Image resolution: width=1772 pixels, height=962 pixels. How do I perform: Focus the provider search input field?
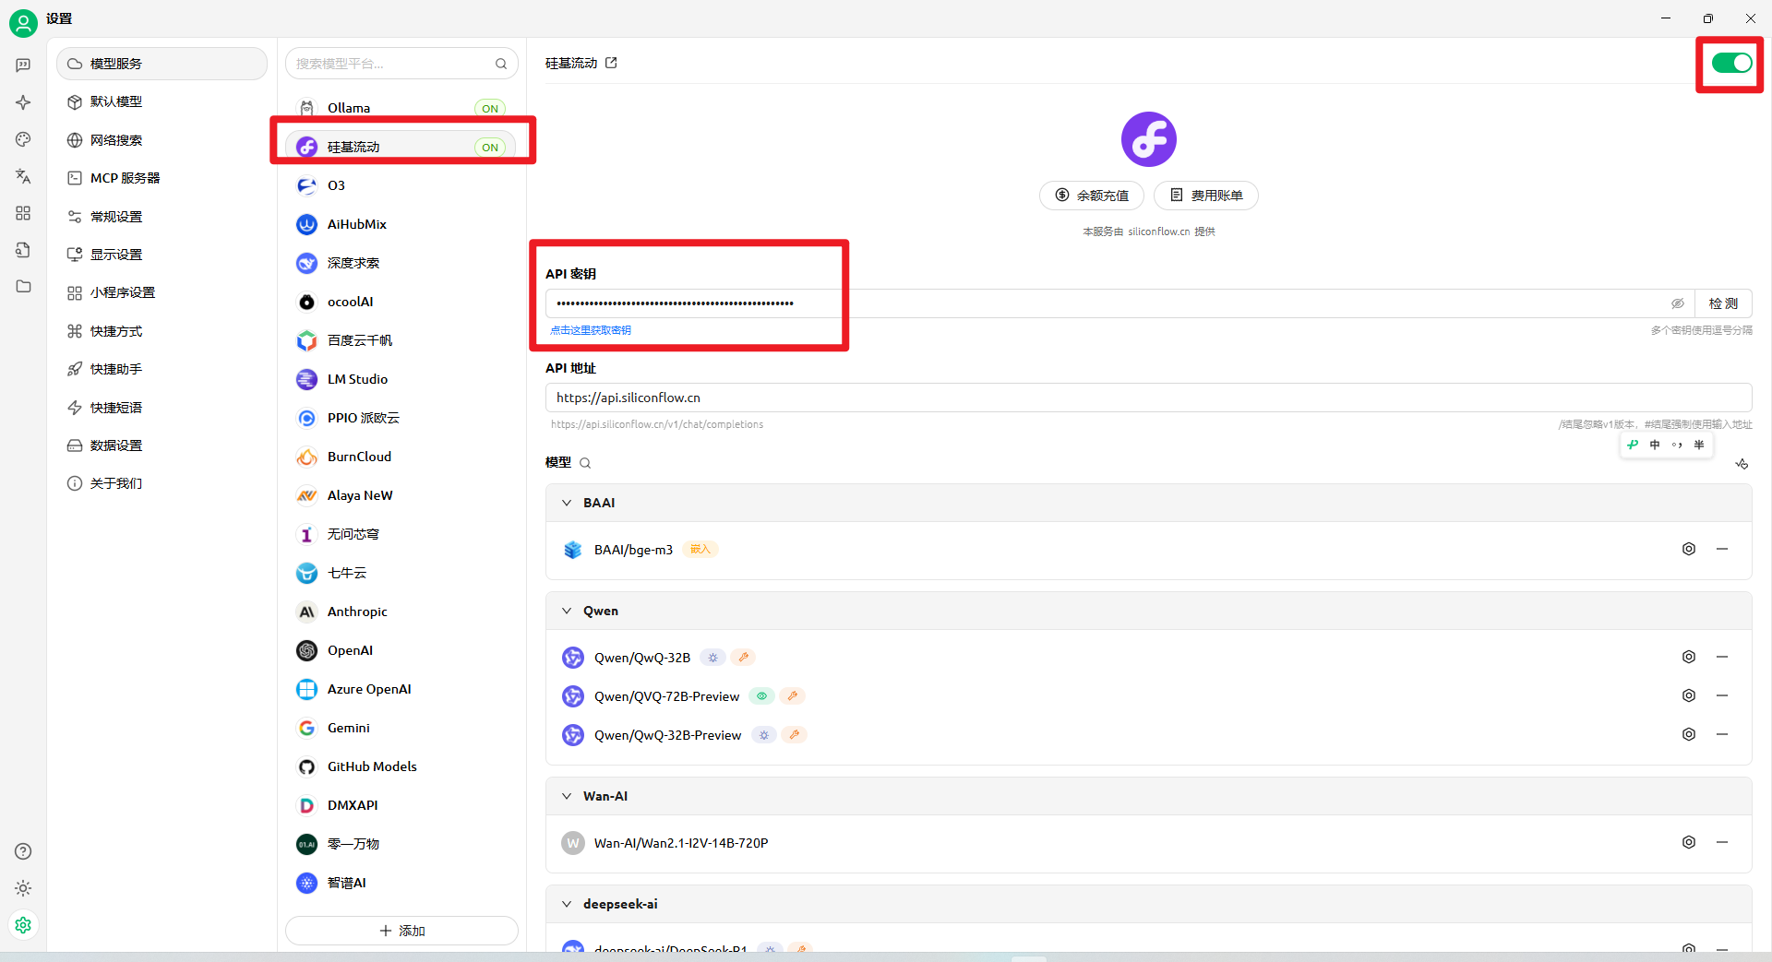point(392,64)
